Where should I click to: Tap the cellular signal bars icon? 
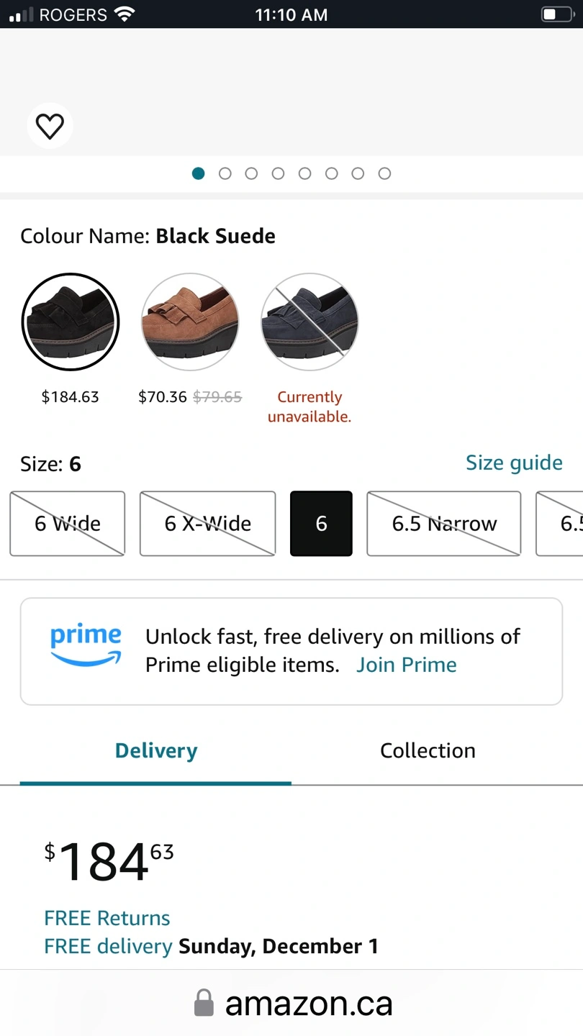(22, 14)
